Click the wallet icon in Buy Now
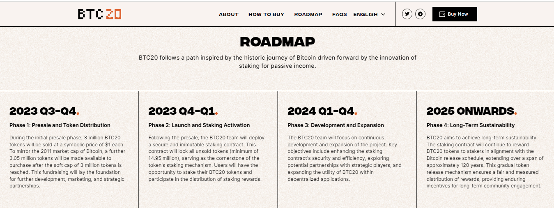Screen dimensions: 554x208 click(442, 14)
